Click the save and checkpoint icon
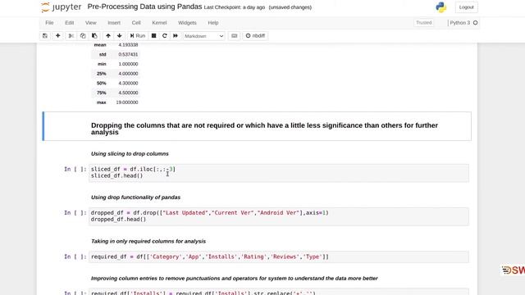 [x=45, y=36]
